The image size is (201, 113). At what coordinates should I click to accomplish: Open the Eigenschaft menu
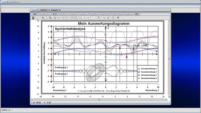(x=105, y=14)
